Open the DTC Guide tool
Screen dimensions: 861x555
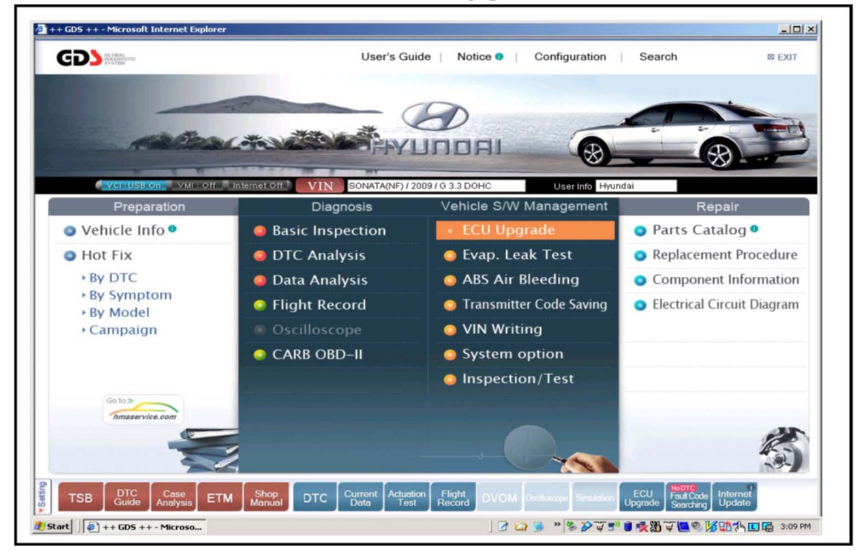[x=127, y=498]
